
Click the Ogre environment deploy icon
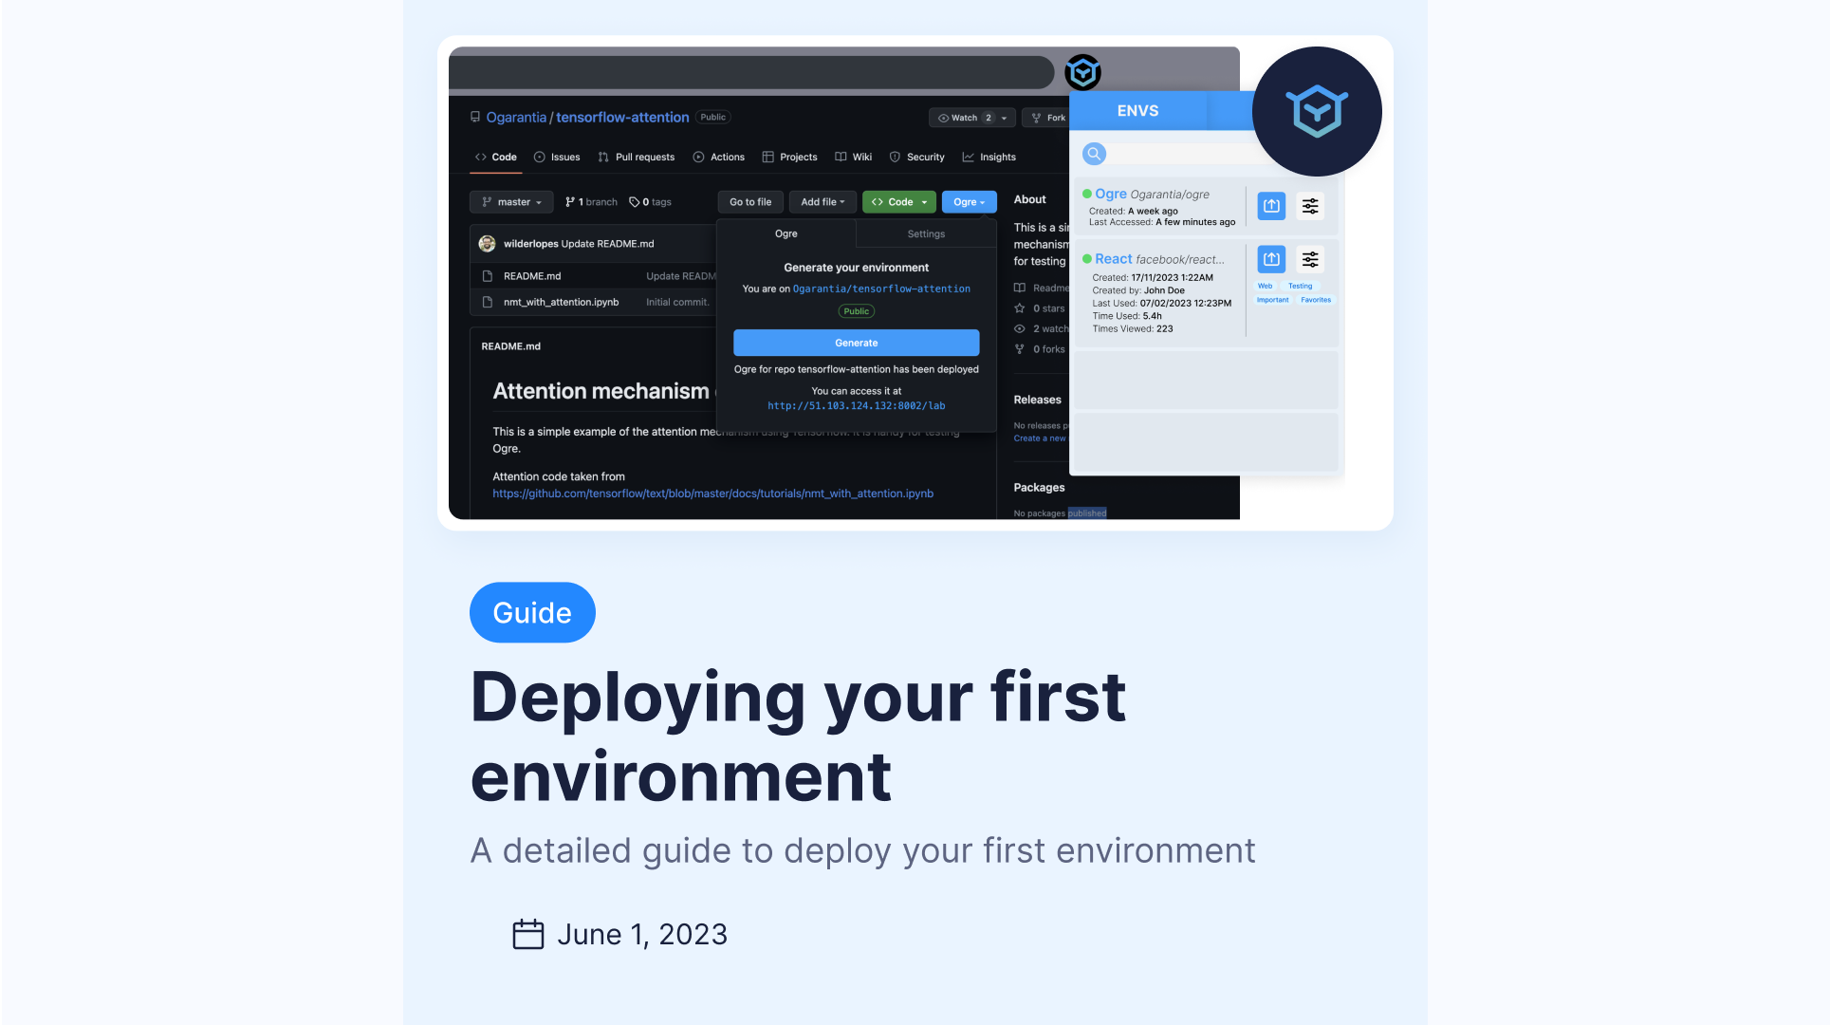[x=1269, y=205]
